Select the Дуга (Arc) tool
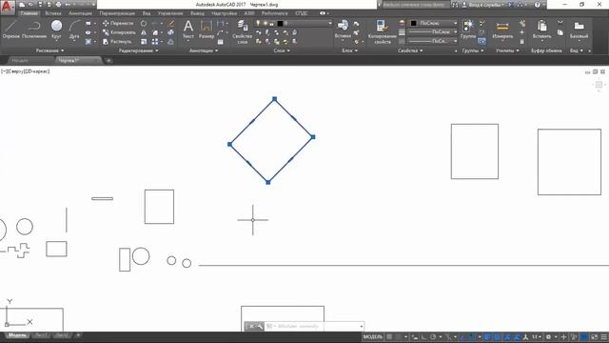 pyautogui.click(x=74, y=30)
